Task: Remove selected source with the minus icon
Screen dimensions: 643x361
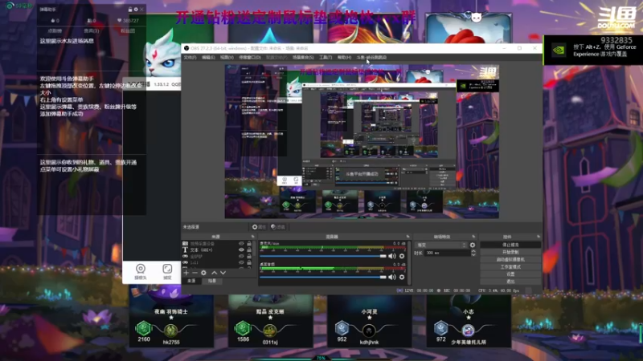Action: [x=195, y=273]
